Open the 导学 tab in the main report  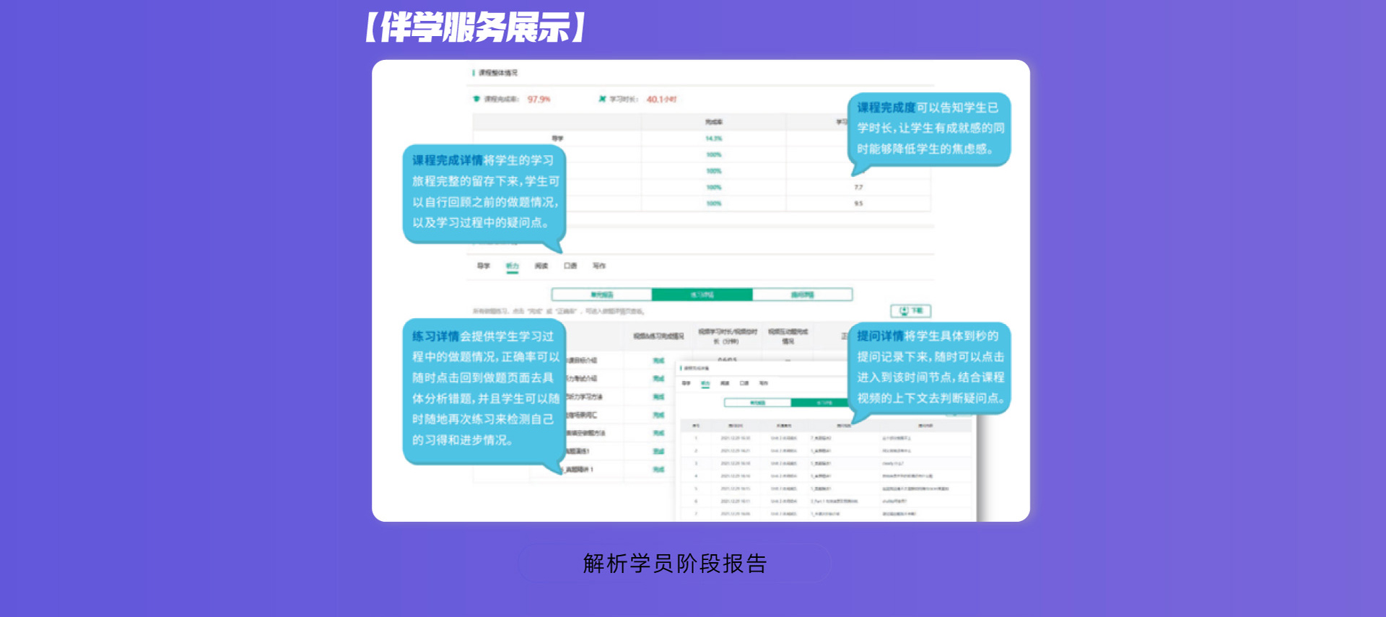coord(483,266)
